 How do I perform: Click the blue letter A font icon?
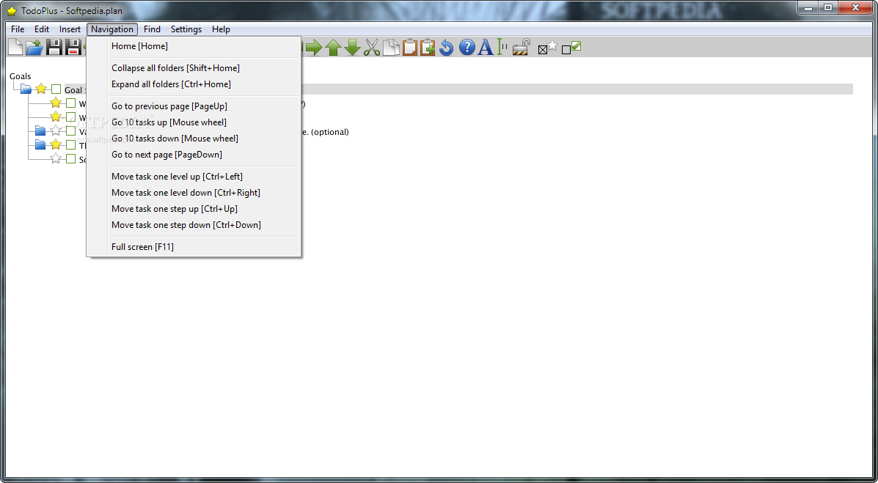(x=486, y=48)
